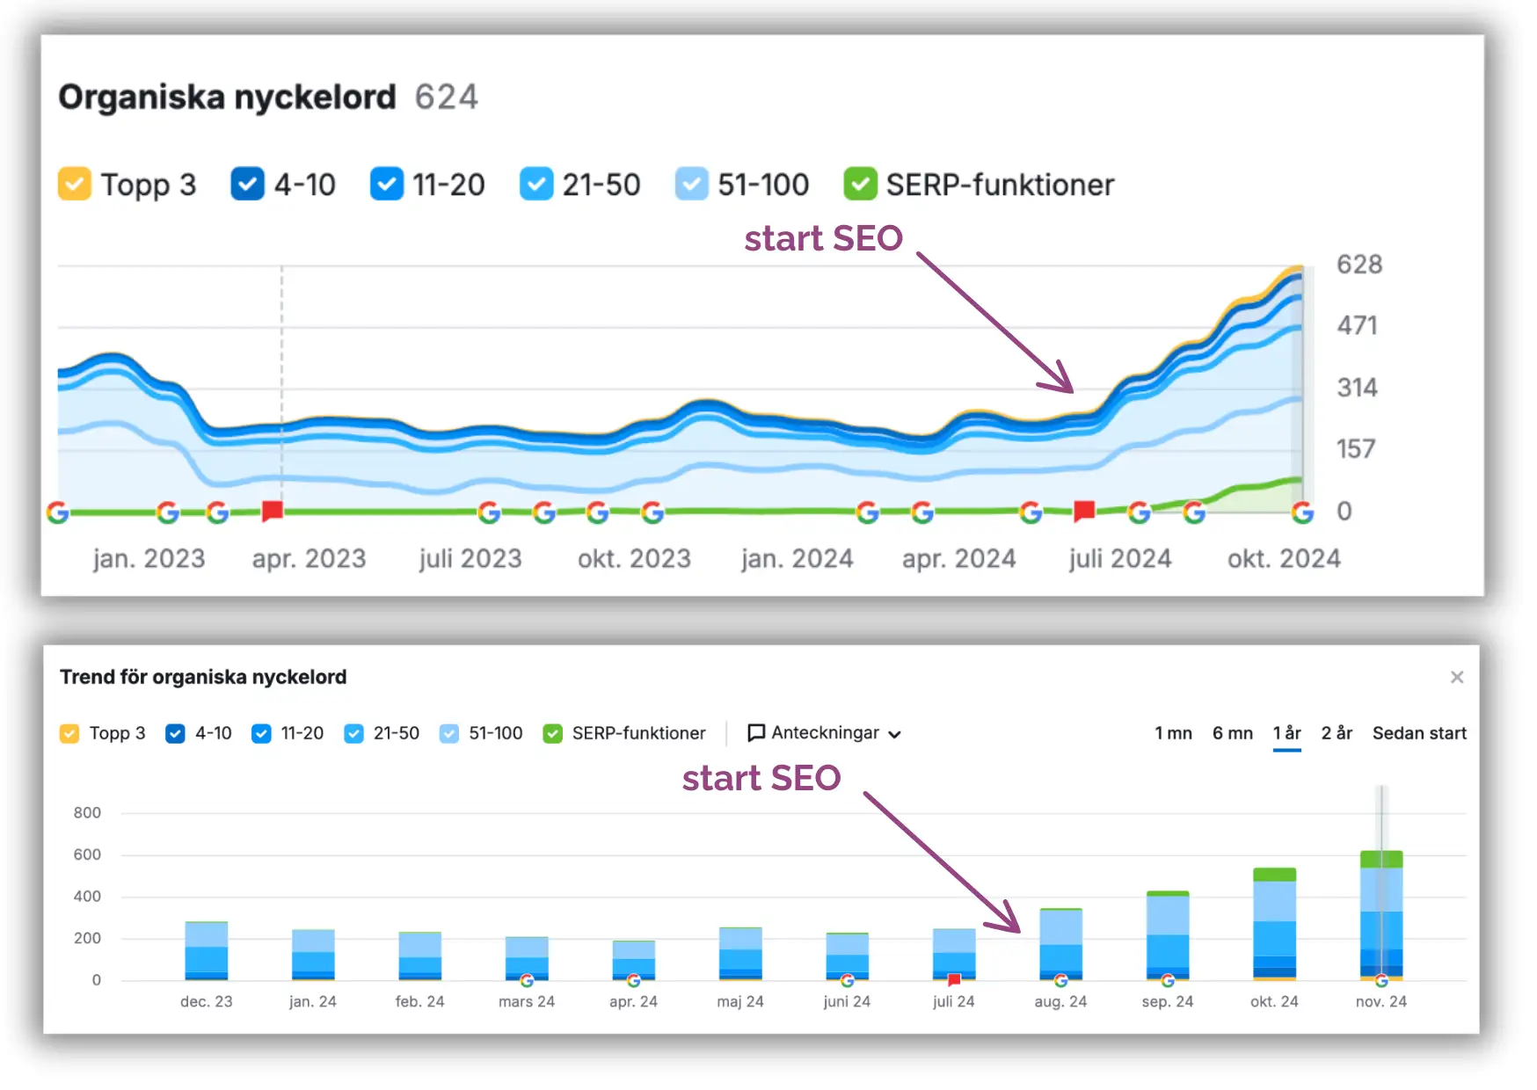Click Google marker at far left start of top chart
The width and height of the screenshot is (1537, 1090).
pos(58,512)
